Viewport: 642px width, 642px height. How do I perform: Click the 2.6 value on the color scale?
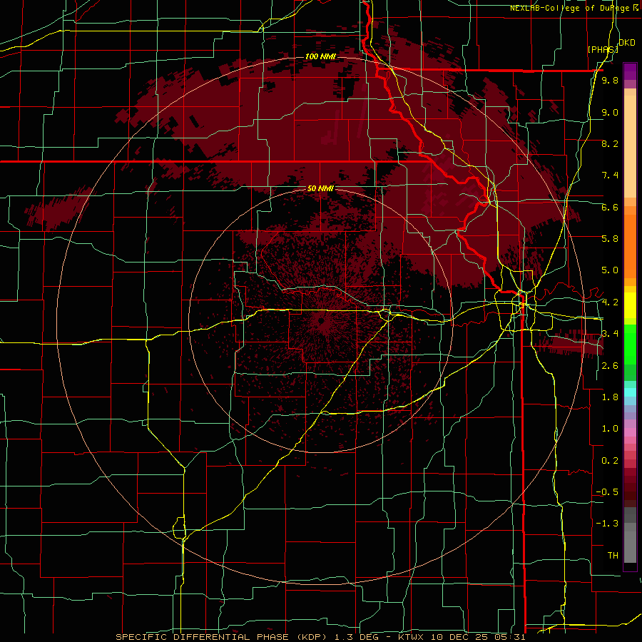[x=610, y=366]
